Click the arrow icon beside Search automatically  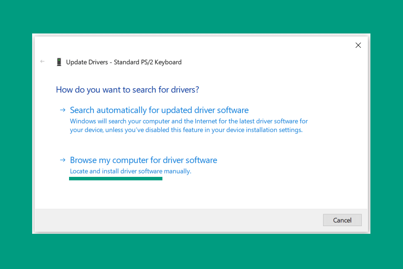point(63,110)
